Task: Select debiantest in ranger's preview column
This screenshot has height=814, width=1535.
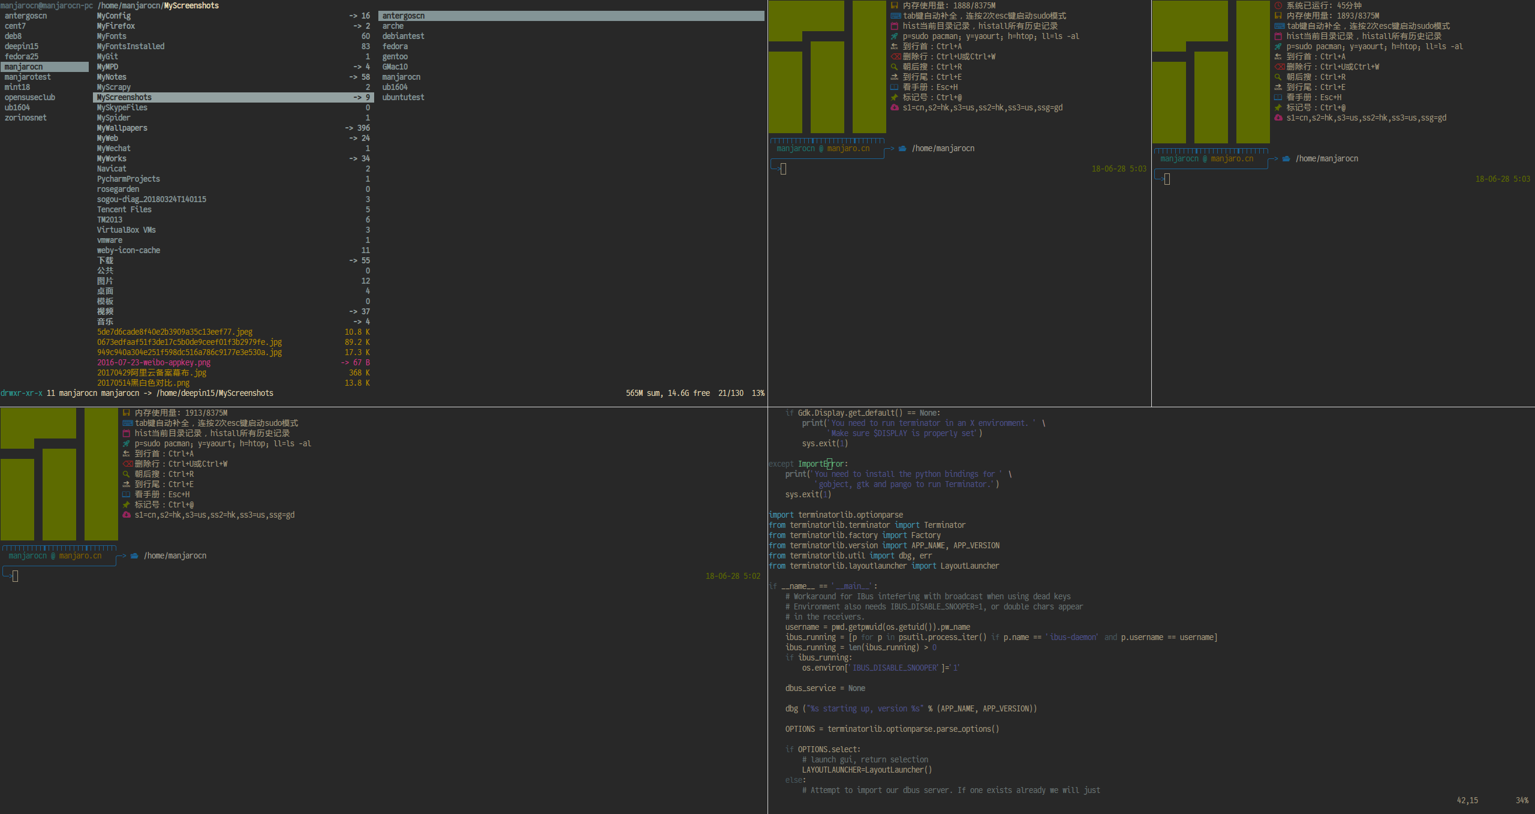Action: 403,36
